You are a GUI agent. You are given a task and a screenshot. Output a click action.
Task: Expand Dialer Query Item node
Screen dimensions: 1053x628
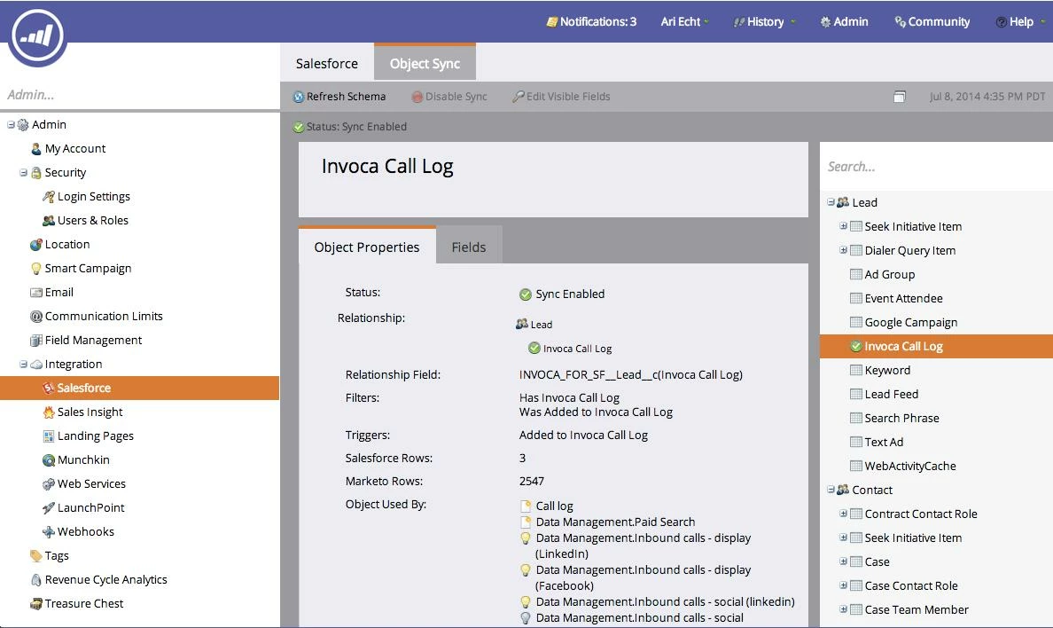pos(844,250)
